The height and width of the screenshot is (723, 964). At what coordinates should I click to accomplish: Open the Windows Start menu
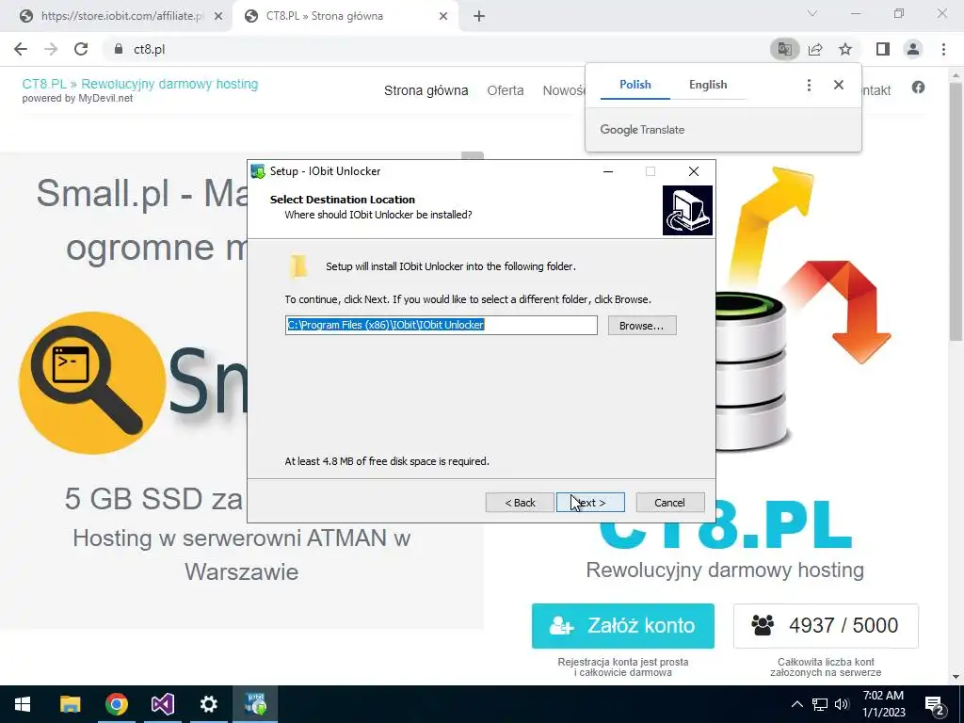click(x=23, y=704)
